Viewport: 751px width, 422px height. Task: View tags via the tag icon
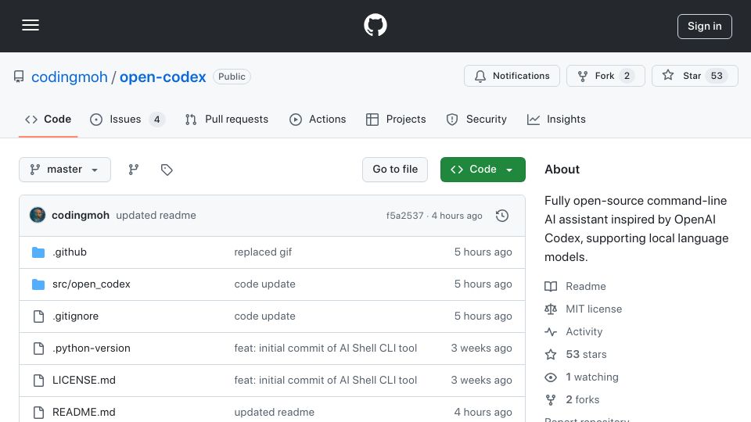click(167, 170)
